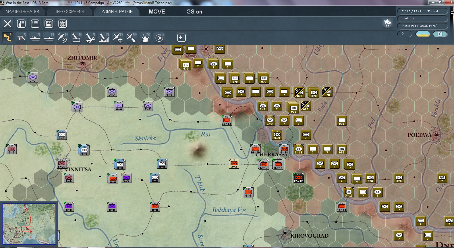This screenshot has height=248, width=454.
Task: Click the up-arrow box toolbar icon
Action: (x=181, y=38)
